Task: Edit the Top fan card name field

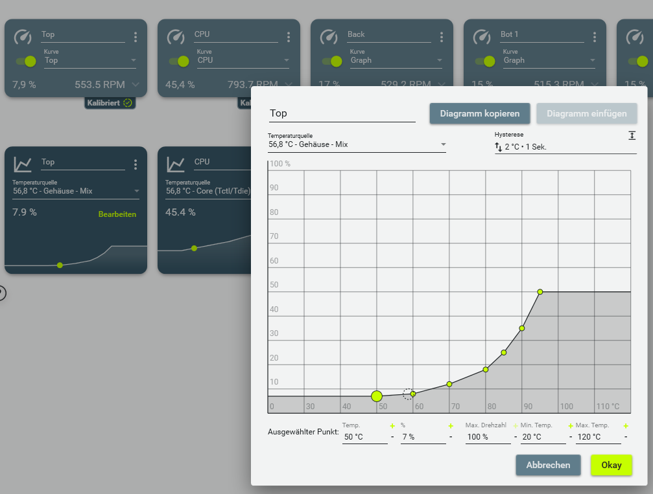Action: 83,35
